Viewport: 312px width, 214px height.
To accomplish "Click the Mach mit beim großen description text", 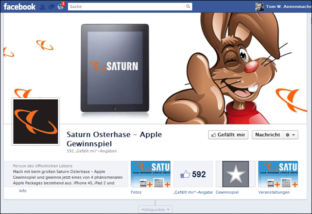I will pyautogui.click(x=68, y=177).
